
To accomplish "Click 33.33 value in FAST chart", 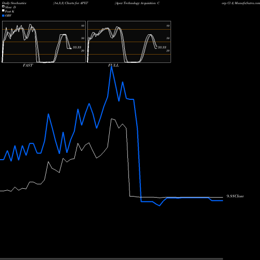I will tap(77, 47).
